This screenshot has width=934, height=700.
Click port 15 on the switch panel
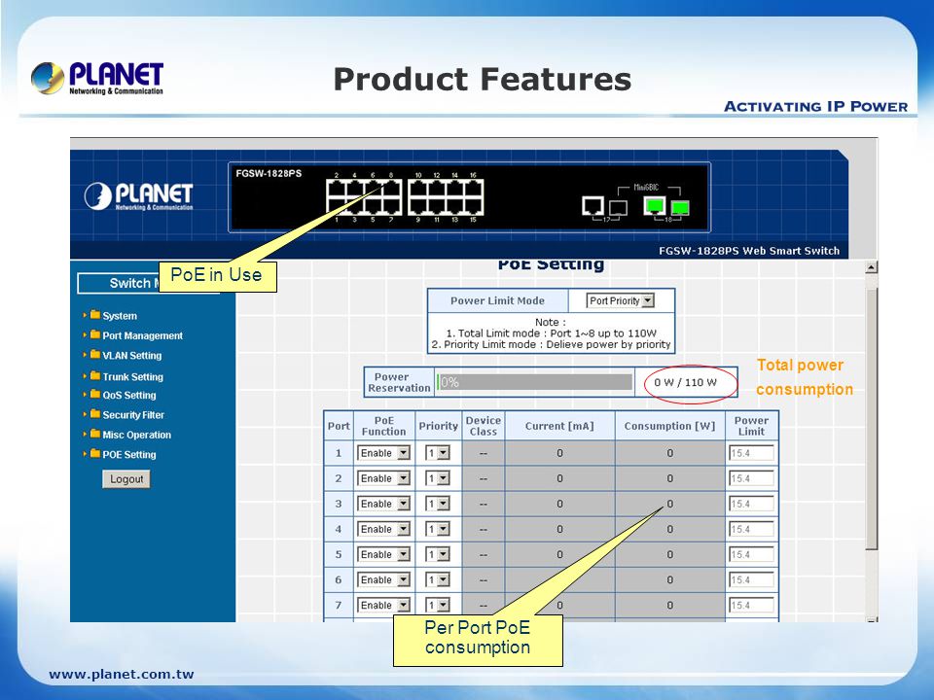pos(474,206)
